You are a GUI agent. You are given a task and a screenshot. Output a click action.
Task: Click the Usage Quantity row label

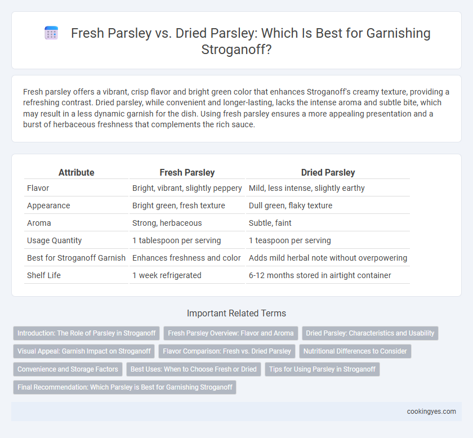tap(54, 240)
